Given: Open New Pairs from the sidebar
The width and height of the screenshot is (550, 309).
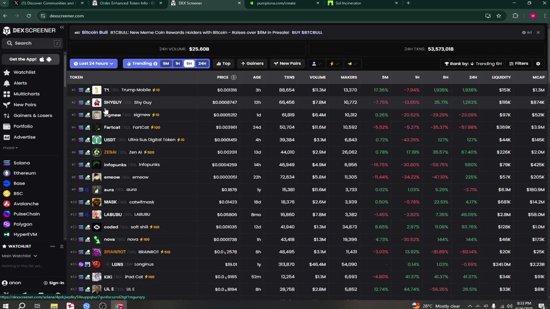Looking at the screenshot, I should (x=24, y=105).
